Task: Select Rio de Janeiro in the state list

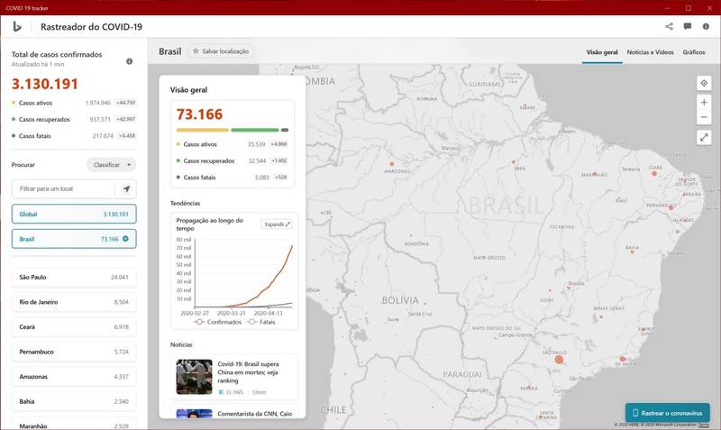Action: pyautogui.click(x=74, y=302)
